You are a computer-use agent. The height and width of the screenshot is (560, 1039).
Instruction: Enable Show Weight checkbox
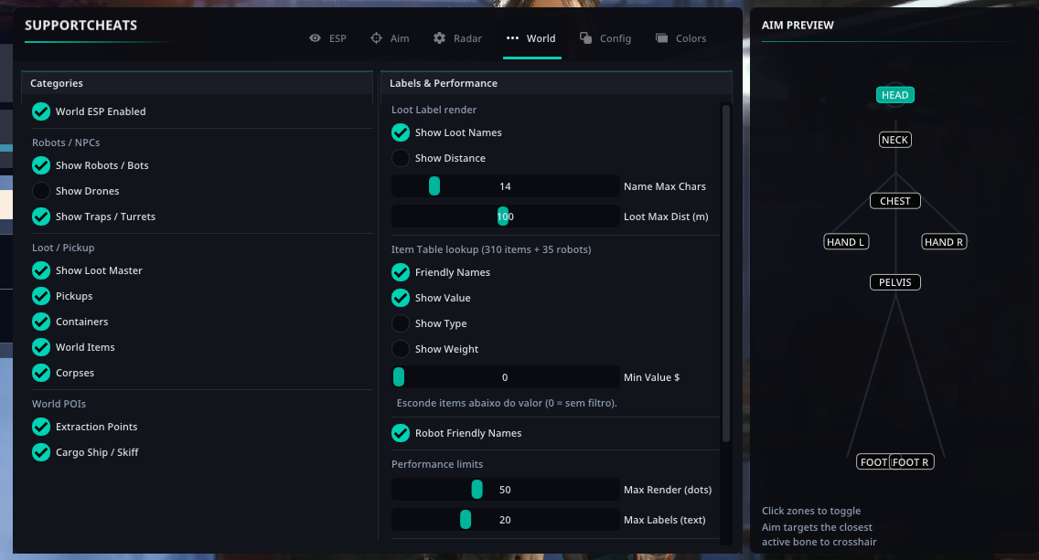[x=401, y=349]
